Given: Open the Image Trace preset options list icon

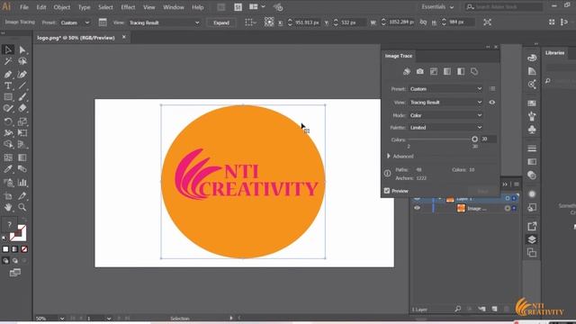Looking at the screenshot, I should pyautogui.click(x=492, y=88).
